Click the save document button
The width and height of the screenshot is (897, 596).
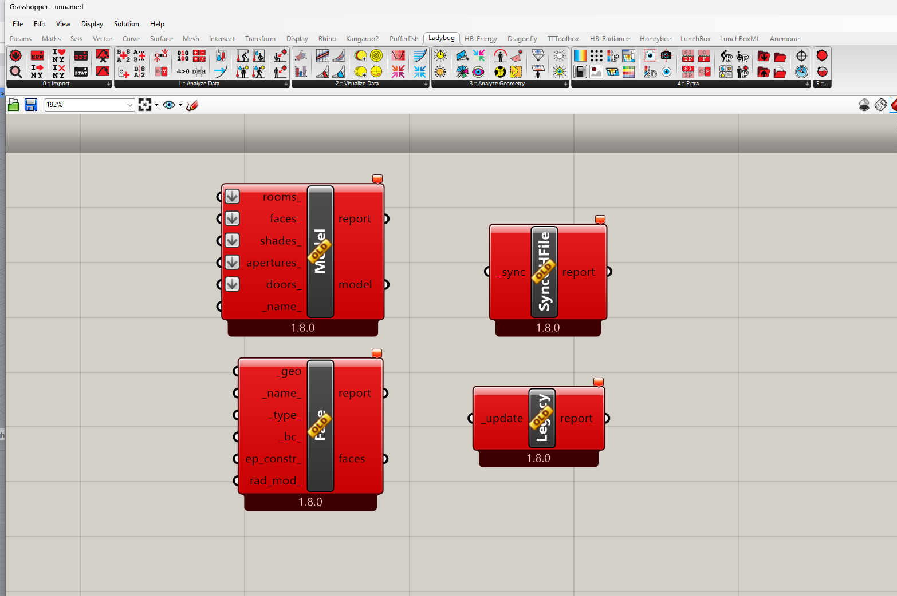31,105
